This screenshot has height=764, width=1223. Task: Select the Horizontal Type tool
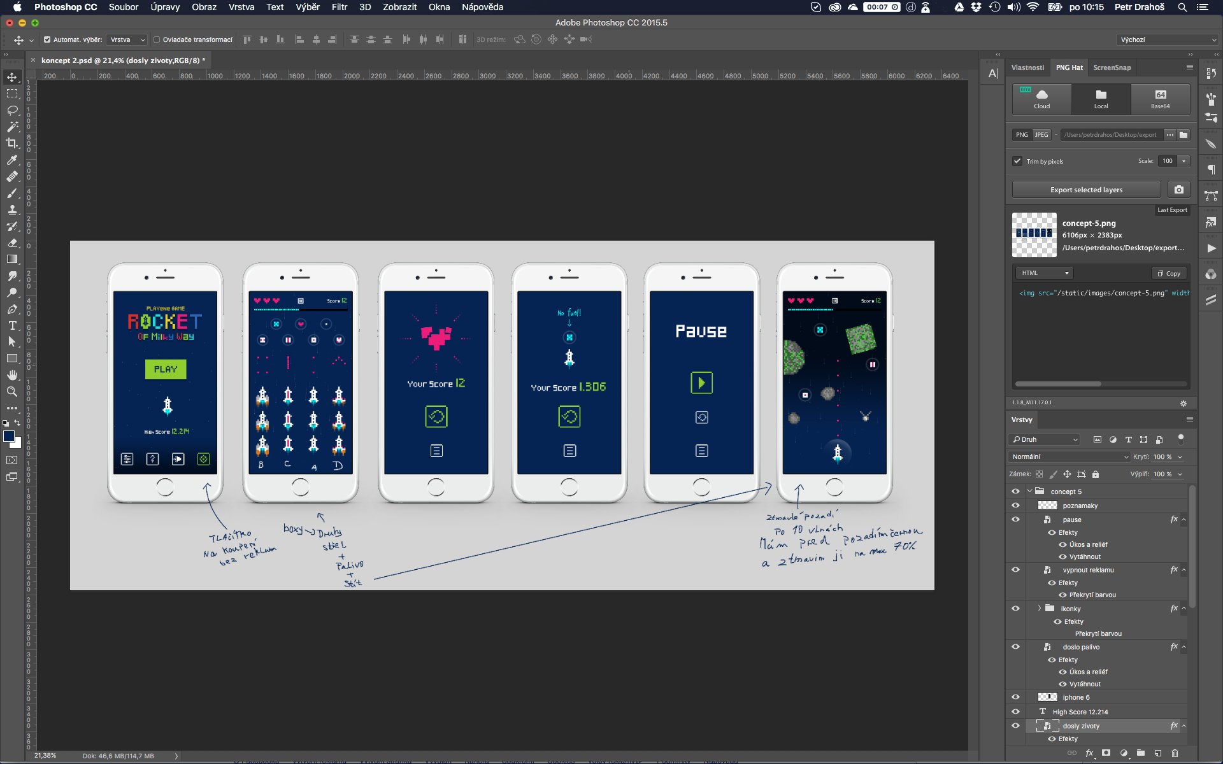pos(12,325)
